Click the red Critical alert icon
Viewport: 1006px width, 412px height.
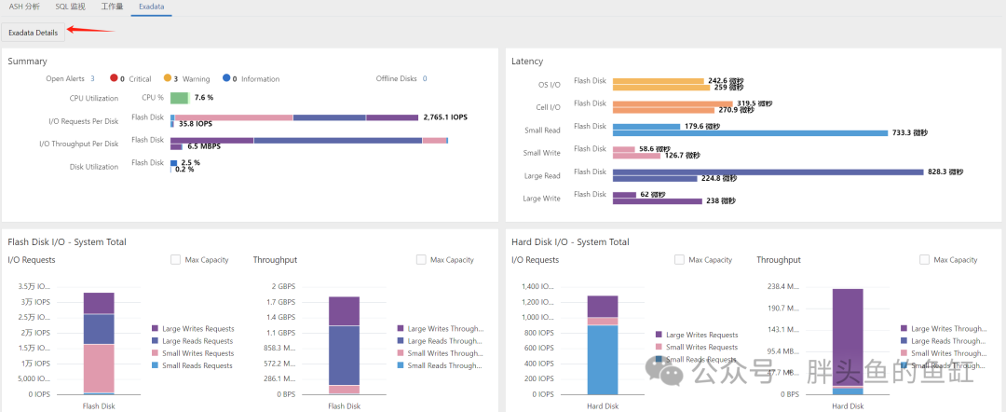point(114,78)
